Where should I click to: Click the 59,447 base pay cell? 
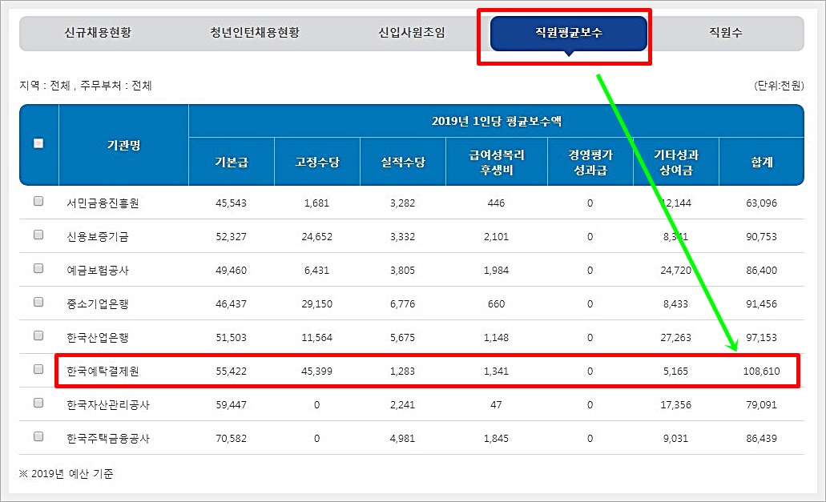[x=231, y=405]
